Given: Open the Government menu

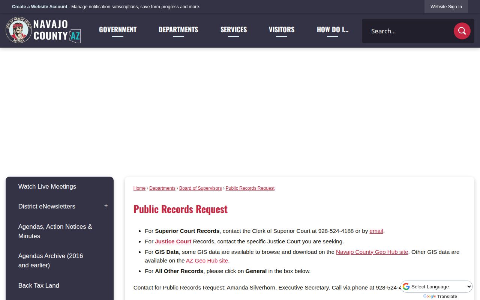Looking at the screenshot, I should coord(118,30).
